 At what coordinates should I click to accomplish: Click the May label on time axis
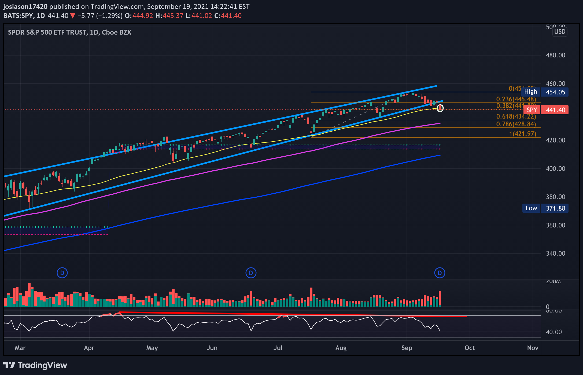tap(152, 348)
